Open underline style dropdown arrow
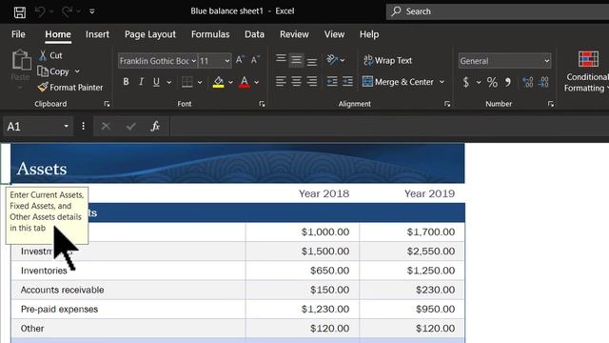This screenshot has height=343, width=609. click(x=169, y=82)
